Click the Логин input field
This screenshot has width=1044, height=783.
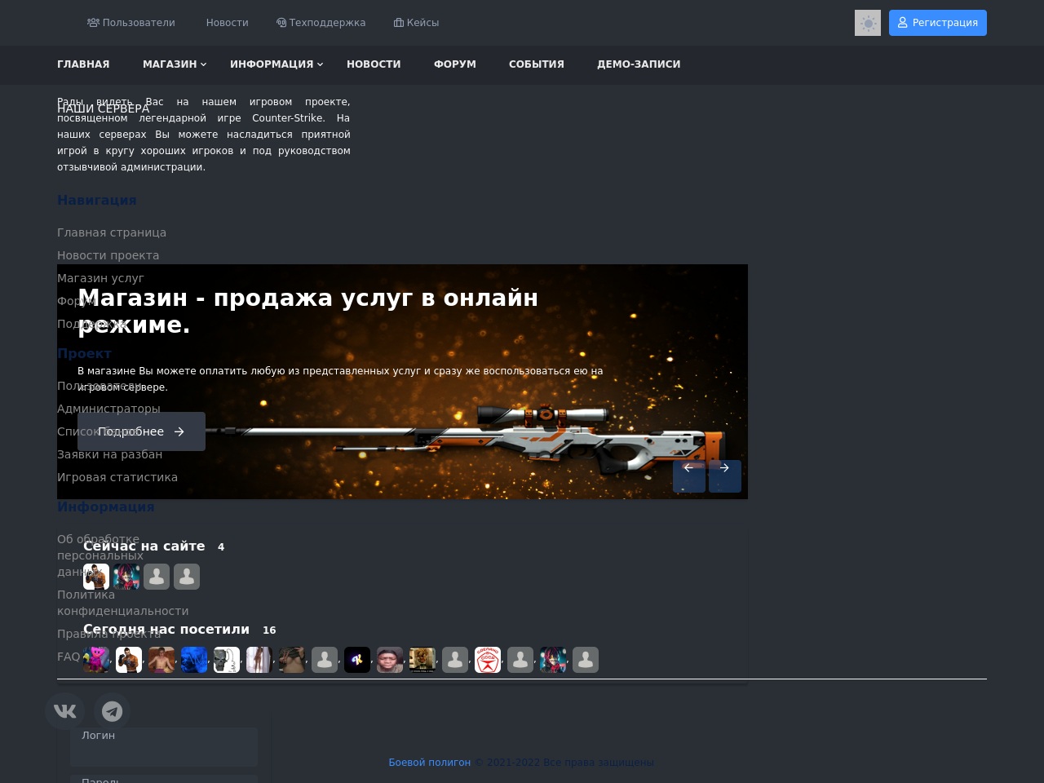[164, 747]
